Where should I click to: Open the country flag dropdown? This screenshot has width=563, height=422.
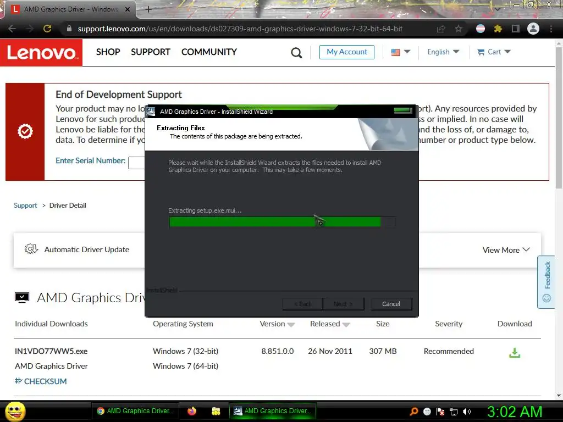400,52
